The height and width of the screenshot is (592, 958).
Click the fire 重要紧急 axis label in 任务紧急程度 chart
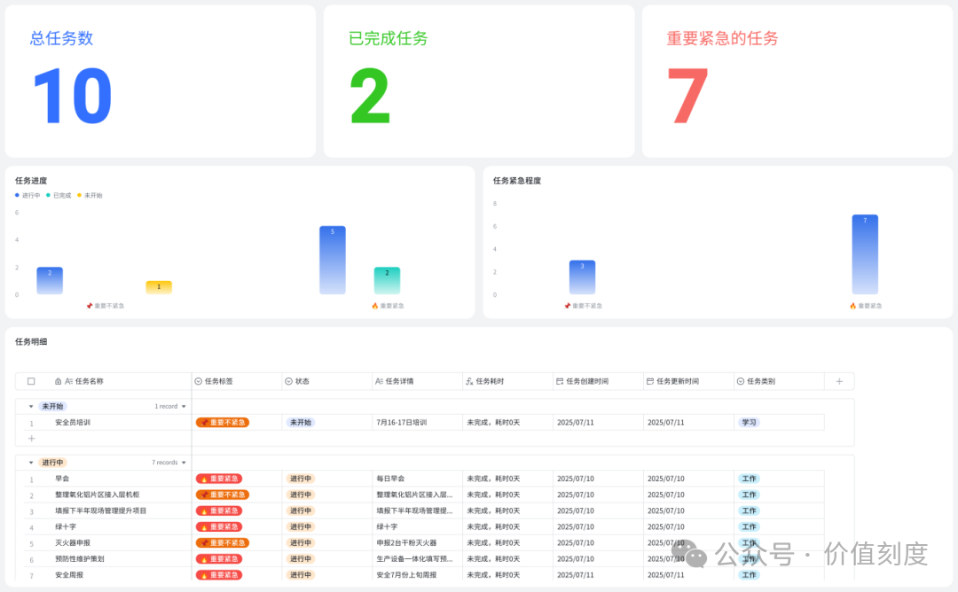coord(866,306)
